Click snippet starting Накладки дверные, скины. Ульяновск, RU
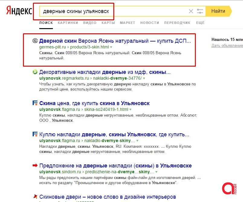Viewport: 243px width, 202px height. [x=115, y=149]
